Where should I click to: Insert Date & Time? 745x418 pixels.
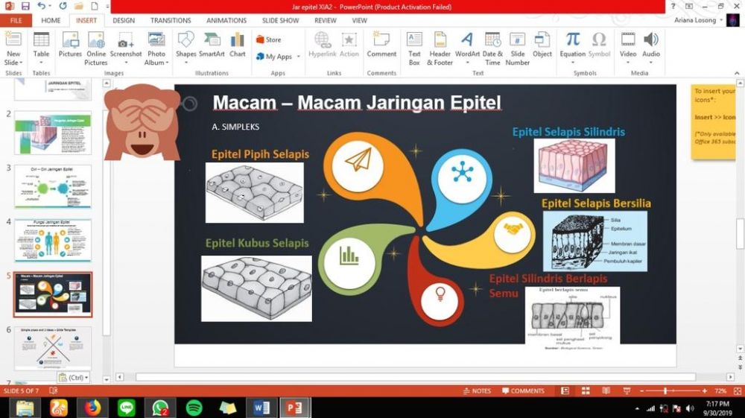click(492, 48)
